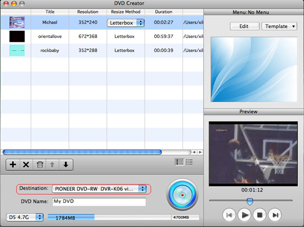Click the file path in rockbaby row
Screen dimensions: 304x227
(194, 50)
